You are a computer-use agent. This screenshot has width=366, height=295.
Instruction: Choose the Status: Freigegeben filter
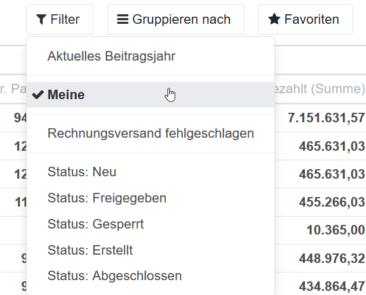click(107, 198)
